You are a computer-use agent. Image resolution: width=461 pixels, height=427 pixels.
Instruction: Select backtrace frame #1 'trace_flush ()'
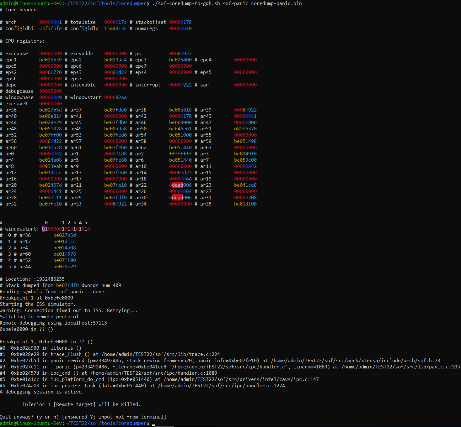click(x=110, y=354)
